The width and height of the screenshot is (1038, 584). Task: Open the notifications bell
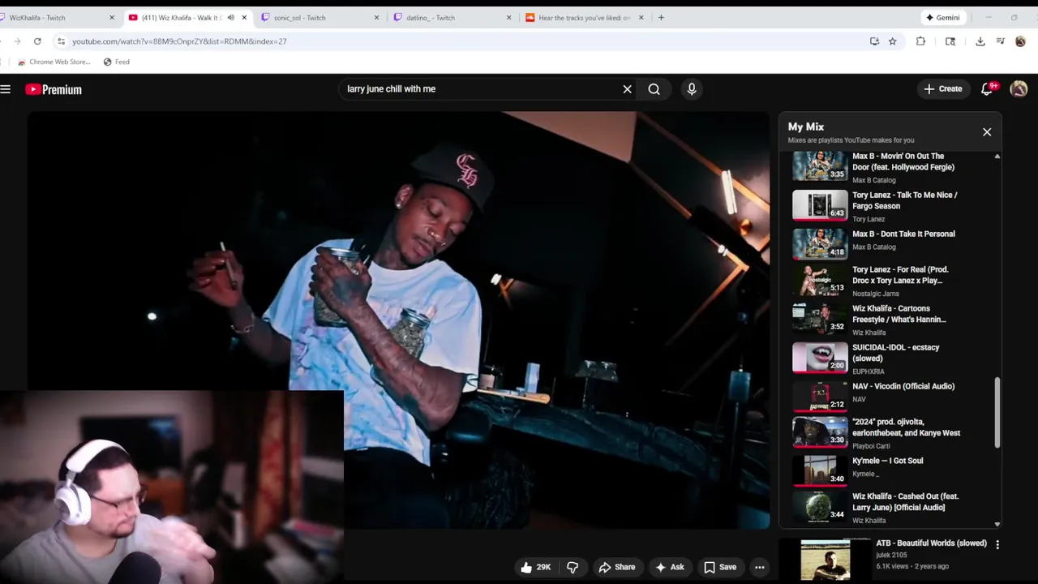[x=987, y=89]
